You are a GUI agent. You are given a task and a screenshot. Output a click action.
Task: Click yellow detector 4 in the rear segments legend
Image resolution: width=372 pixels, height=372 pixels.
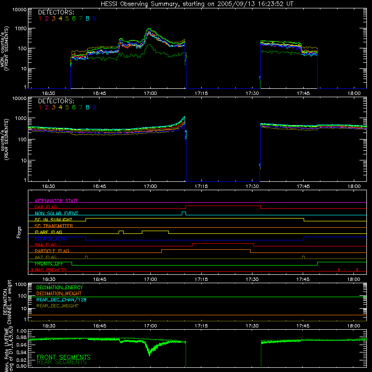(60, 107)
